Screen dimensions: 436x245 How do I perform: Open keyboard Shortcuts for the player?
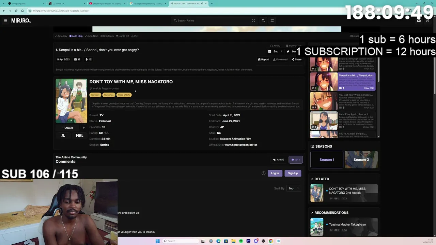[x=107, y=36]
